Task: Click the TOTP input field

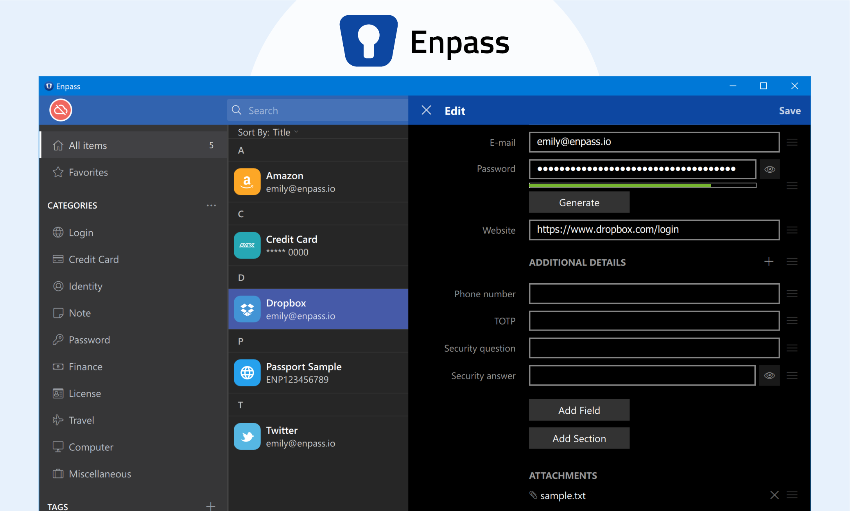Action: coord(654,321)
